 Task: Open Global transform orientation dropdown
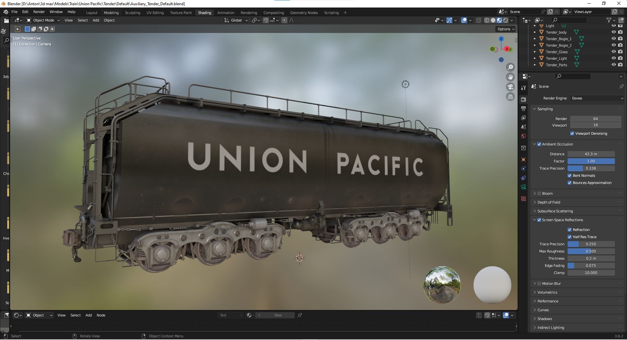236,20
